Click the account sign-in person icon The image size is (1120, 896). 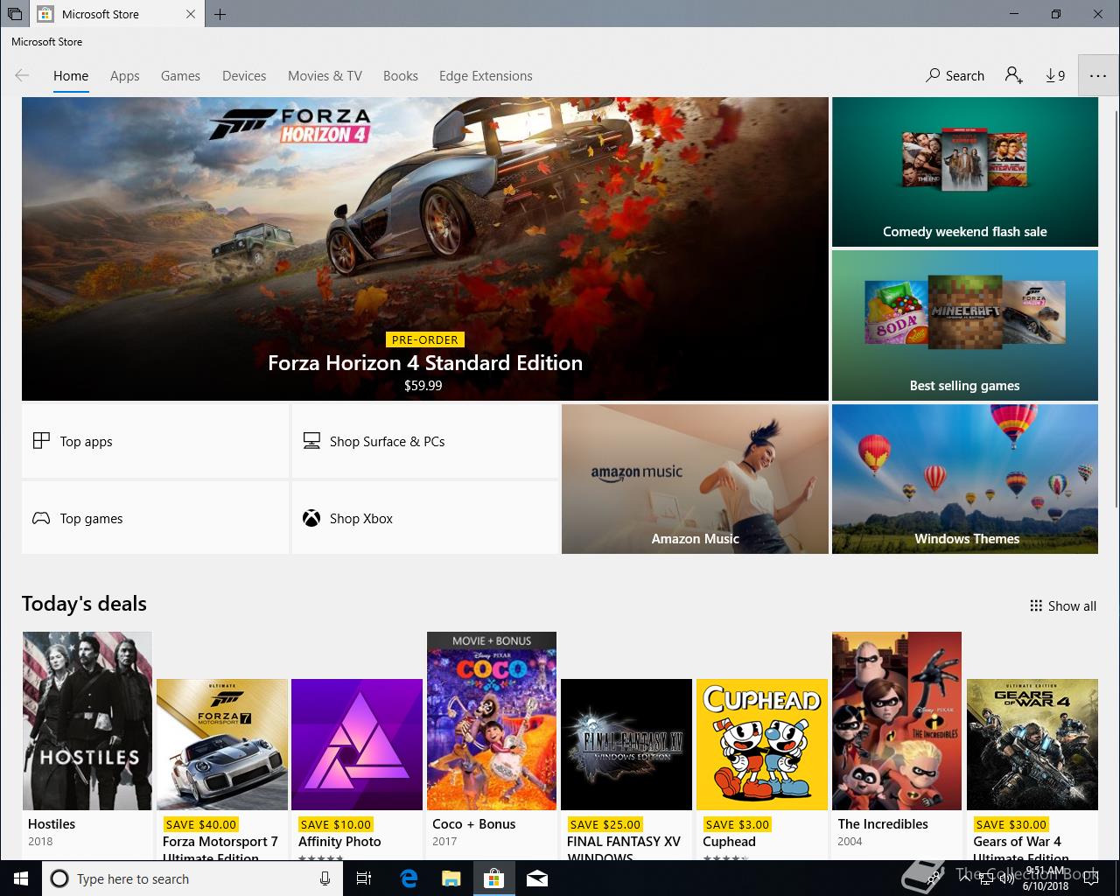(x=1013, y=76)
